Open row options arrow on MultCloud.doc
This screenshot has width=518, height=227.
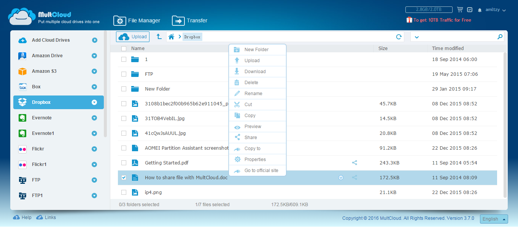341,177
